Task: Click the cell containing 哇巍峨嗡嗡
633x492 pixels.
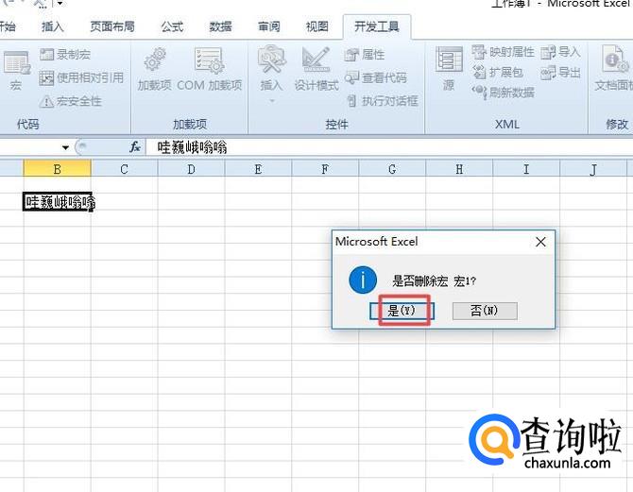Action: [x=58, y=201]
